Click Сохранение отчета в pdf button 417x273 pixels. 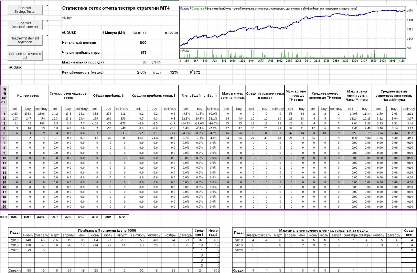click(x=25, y=56)
